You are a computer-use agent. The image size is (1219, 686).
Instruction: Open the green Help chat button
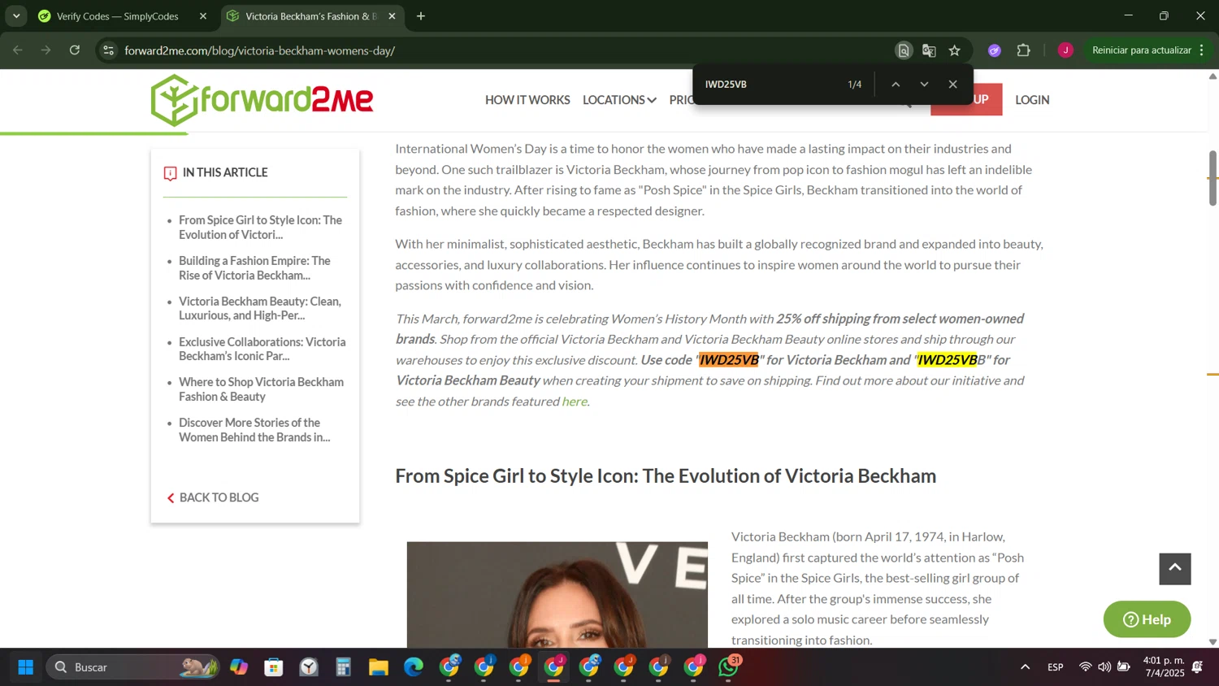coord(1147,619)
